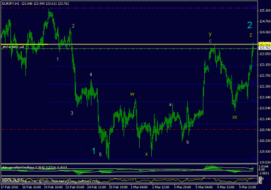Click the Fibonacci 61.8 level label

(x=254, y=65)
